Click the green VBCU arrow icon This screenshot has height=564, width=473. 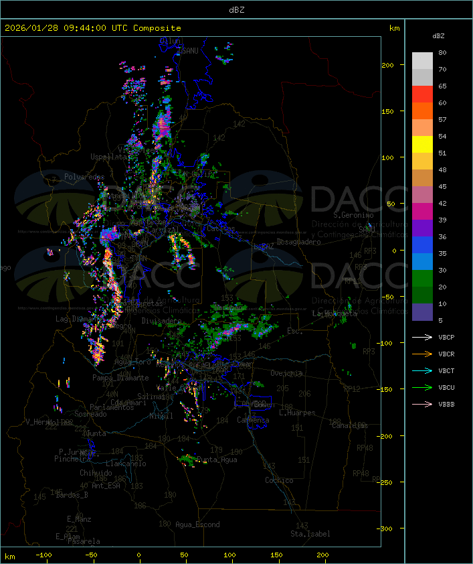422,387
